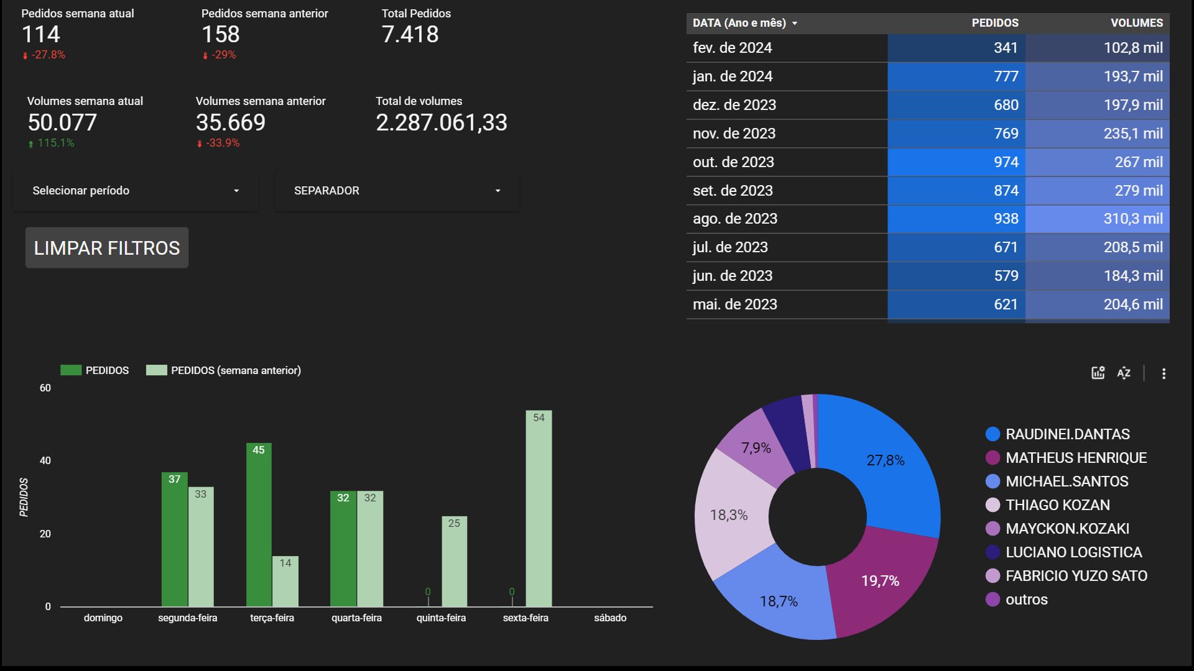Screen dimensions: 1194x671
Task: Select the 18,3% donut slice
Action: 729,515
